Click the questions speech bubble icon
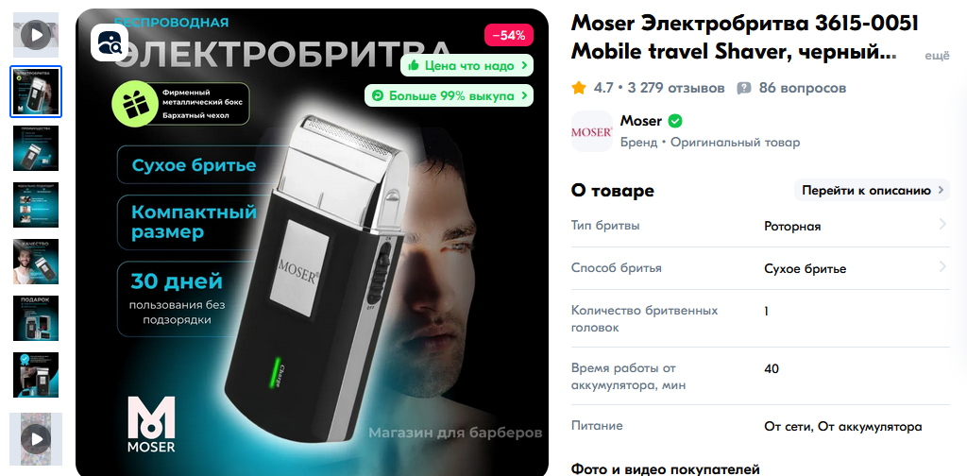 pyautogui.click(x=744, y=88)
